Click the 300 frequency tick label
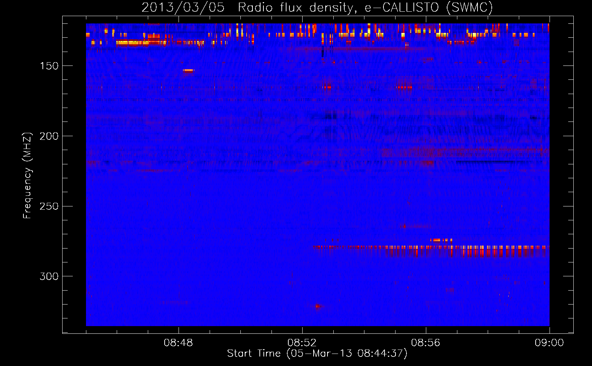The width and height of the screenshot is (592, 366). point(49,276)
